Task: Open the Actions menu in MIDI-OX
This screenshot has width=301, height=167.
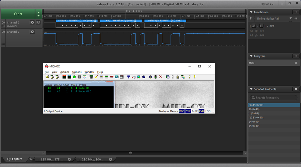Action: point(65,72)
